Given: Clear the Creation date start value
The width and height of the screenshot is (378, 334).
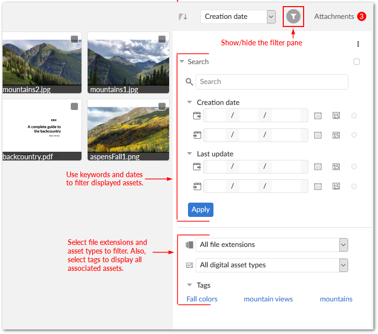Looking at the screenshot, I should (354, 116).
